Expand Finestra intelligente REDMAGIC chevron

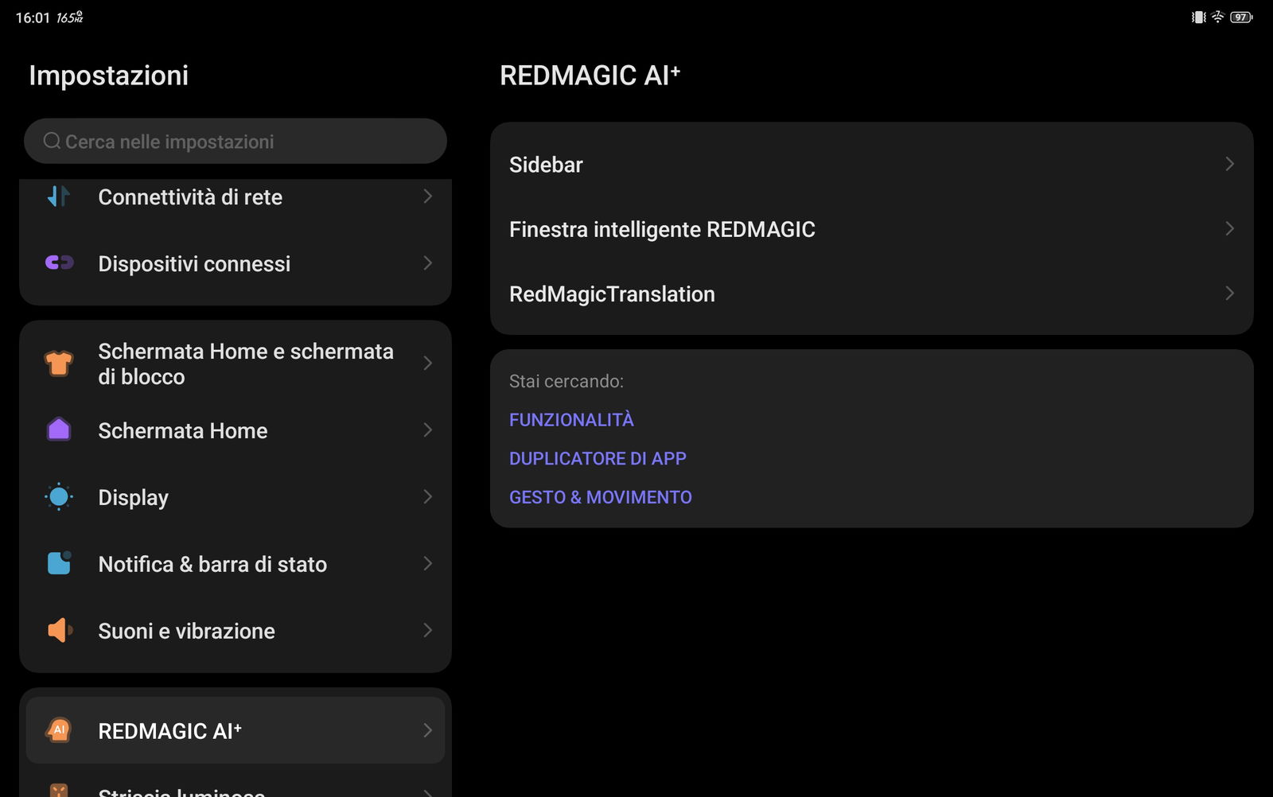[x=1229, y=229]
